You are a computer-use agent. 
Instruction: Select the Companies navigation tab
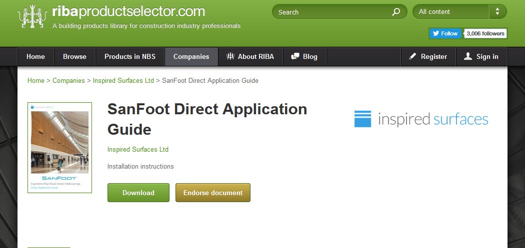coord(191,56)
